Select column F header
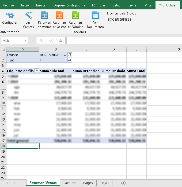The image size is (182, 187). point(157,49)
